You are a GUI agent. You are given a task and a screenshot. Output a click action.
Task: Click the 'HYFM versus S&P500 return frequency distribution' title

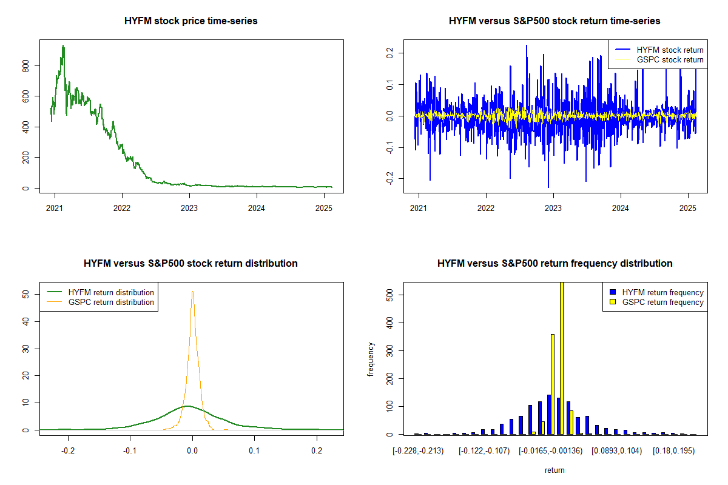(554, 264)
